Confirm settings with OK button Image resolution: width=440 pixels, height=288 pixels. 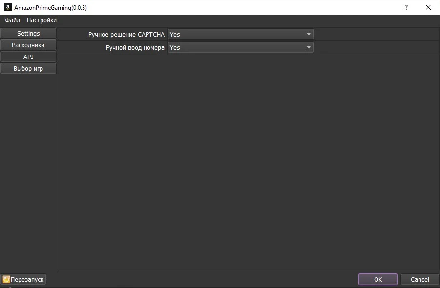point(377,279)
